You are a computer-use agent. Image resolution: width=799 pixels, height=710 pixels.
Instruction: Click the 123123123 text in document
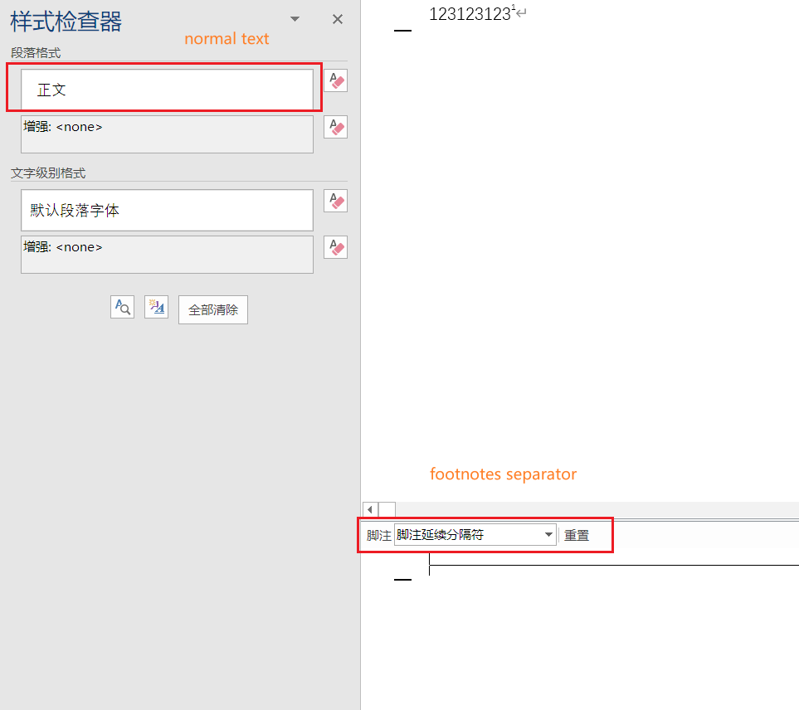[x=470, y=14]
